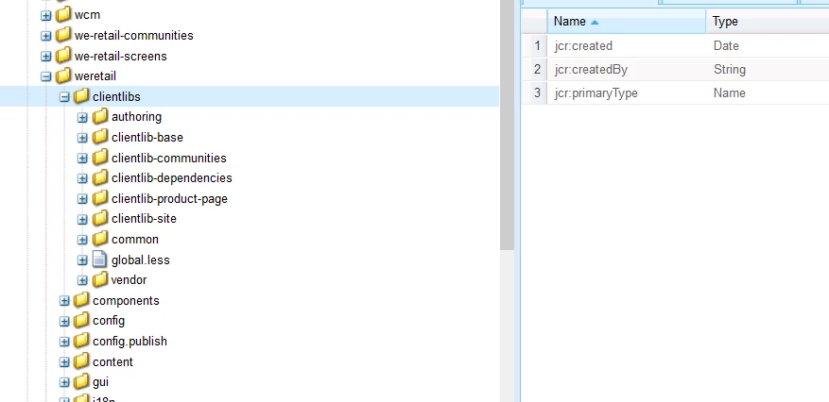Click the we-retail-communities folder icon
Viewport: 829px width, 402px height.
point(63,35)
